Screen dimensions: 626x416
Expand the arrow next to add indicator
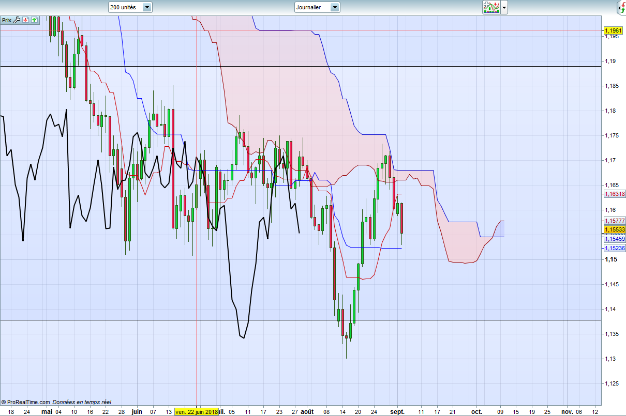(504, 7)
